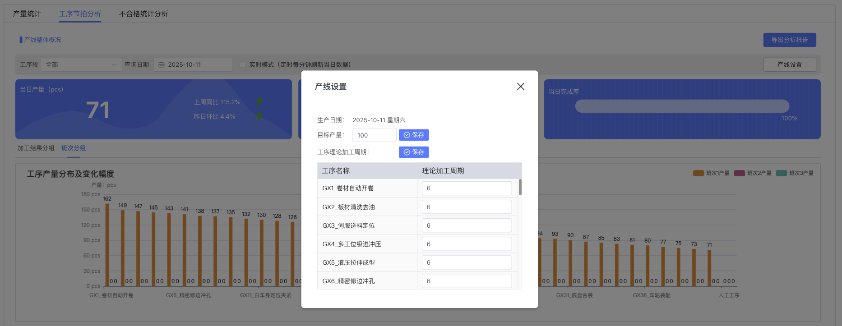Switch to the 产量统计 tab

pos(27,14)
